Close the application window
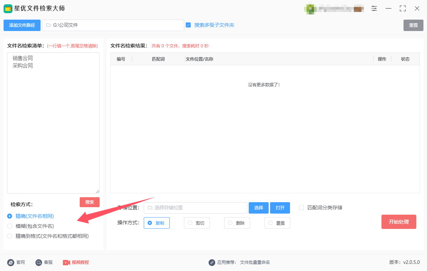This screenshot has height=271, width=427. (417, 9)
